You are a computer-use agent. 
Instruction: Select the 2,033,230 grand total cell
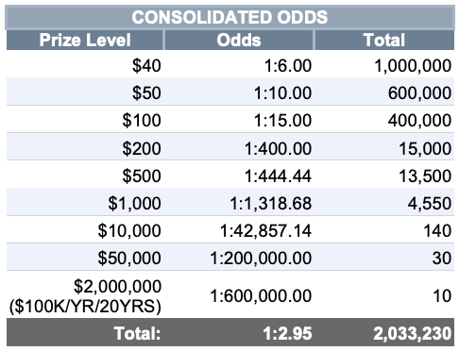click(384, 333)
